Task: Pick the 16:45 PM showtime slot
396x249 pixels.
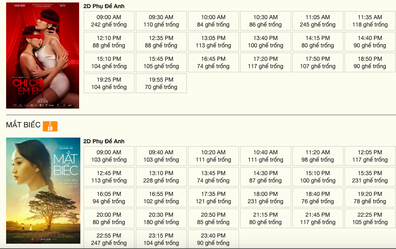Action: click(213, 62)
